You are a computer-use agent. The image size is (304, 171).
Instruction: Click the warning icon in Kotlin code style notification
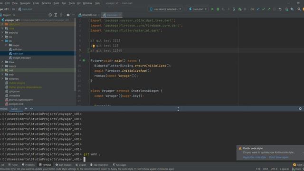pyautogui.click(x=240, y=148)
